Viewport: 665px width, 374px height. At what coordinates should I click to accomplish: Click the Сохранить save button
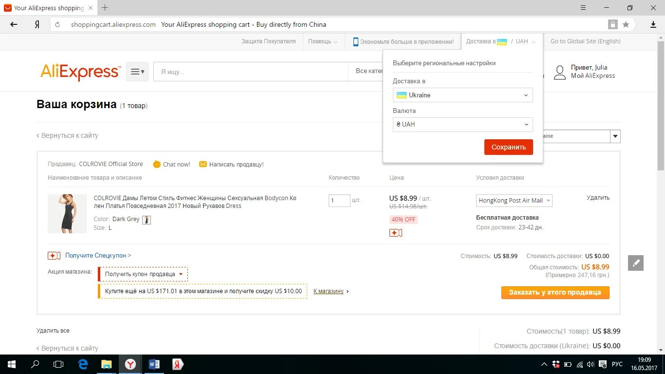[509, 147]
